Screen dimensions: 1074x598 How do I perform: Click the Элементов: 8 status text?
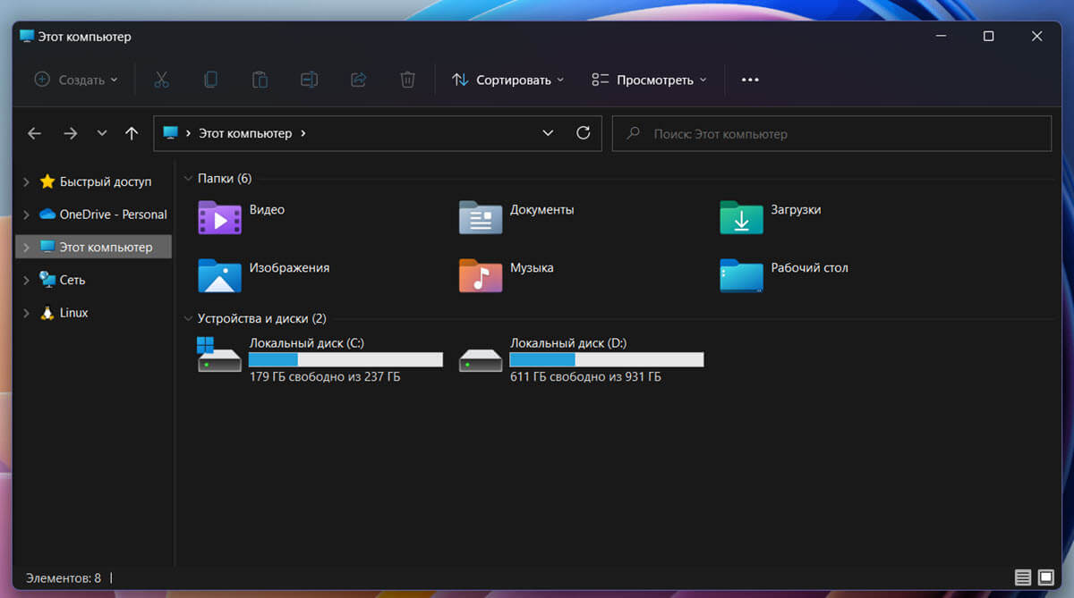point(64,578)
